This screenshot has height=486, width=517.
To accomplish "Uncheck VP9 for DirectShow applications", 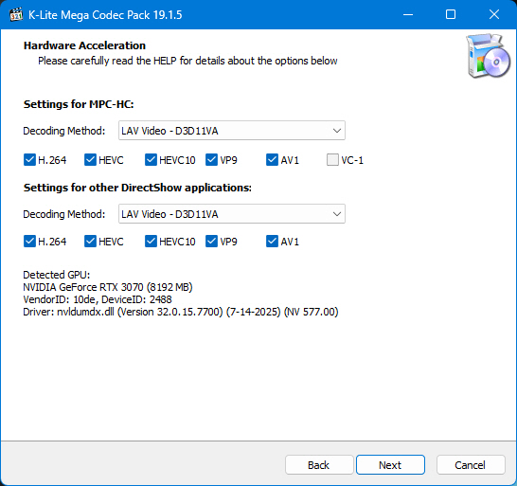I will 211,242.
